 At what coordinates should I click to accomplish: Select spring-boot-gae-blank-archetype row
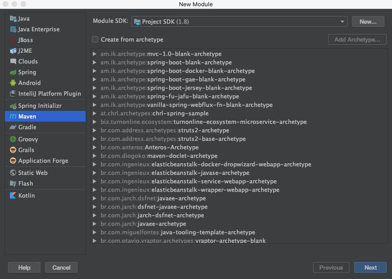[239, 79]
